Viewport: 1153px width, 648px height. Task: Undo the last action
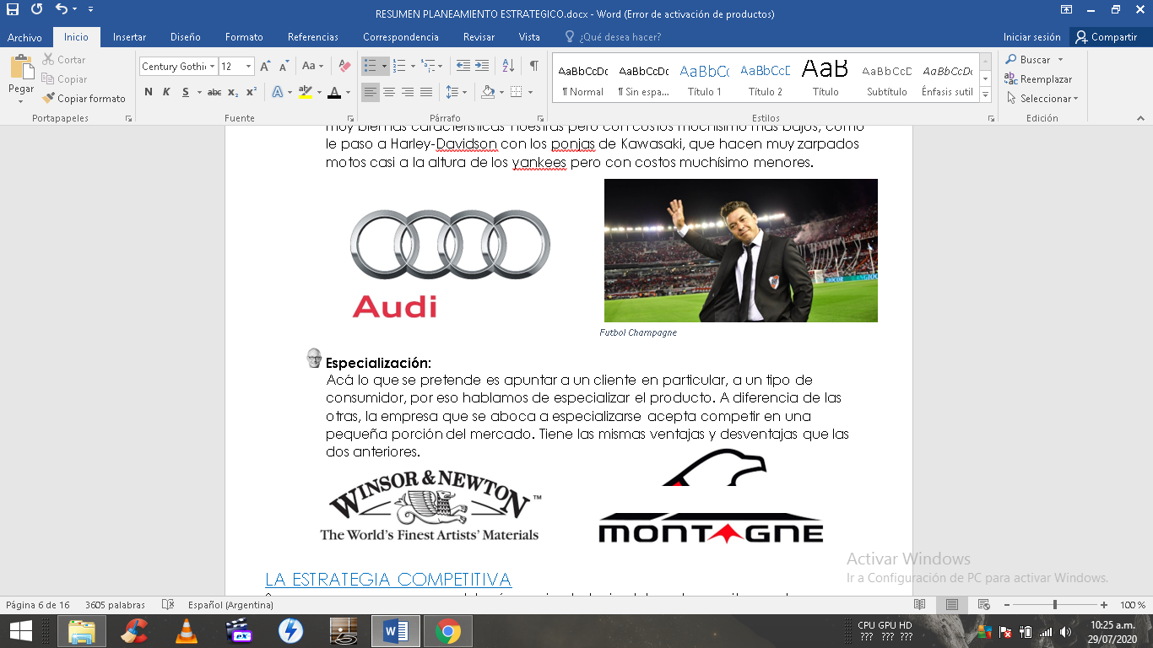(61, 10)
